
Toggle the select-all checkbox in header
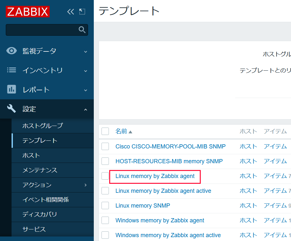(105, 131)
